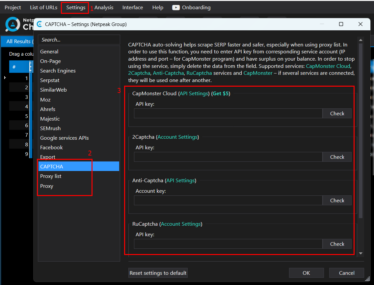Check the CapMonster Cloud API key
Screen dimensions: 374x285
[337, 113]
